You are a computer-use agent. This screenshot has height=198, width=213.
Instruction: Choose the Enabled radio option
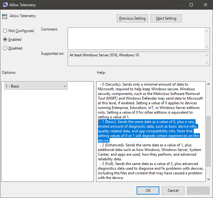(5, 40)
